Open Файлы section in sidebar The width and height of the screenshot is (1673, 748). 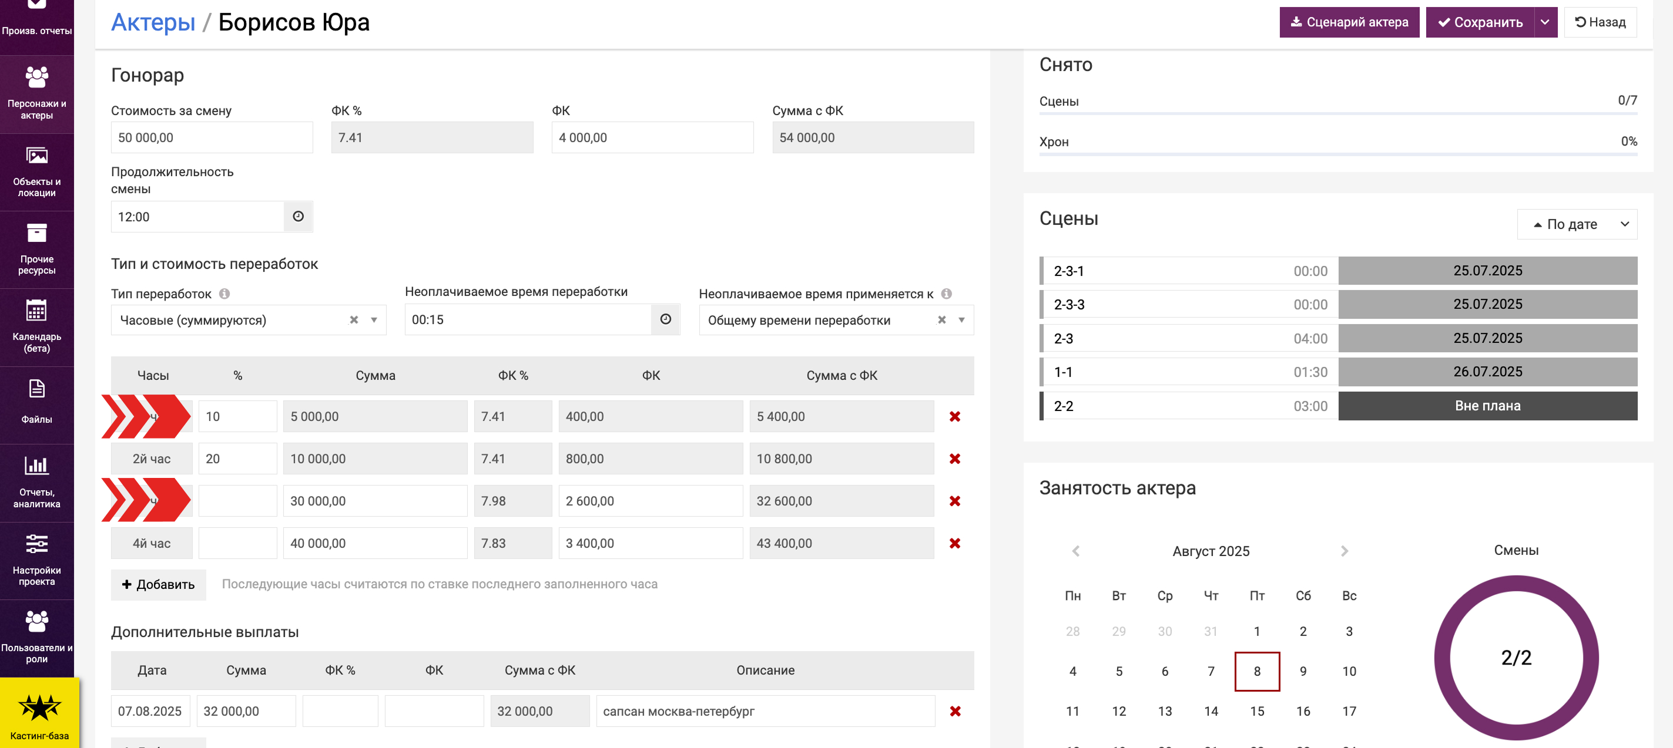coord(37,405)
